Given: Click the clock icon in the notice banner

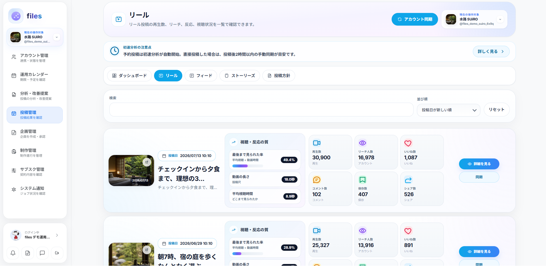Looking at the screenshot, I should coord(115,51).
